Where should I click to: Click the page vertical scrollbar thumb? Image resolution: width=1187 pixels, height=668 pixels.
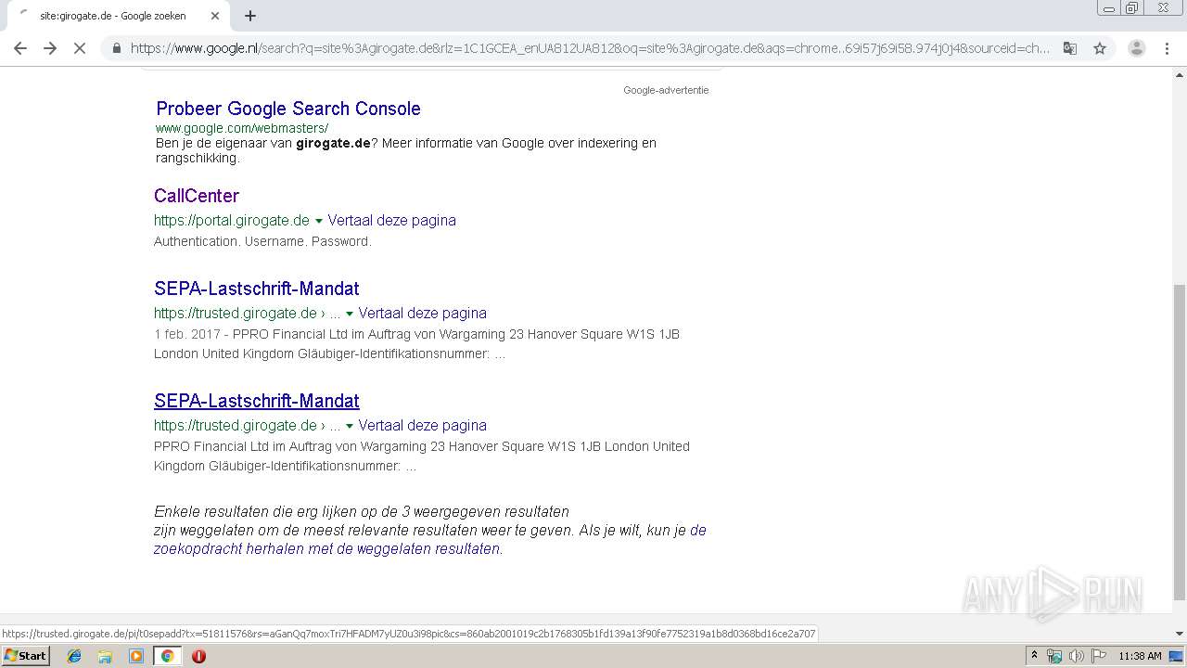pos(1180,443)
